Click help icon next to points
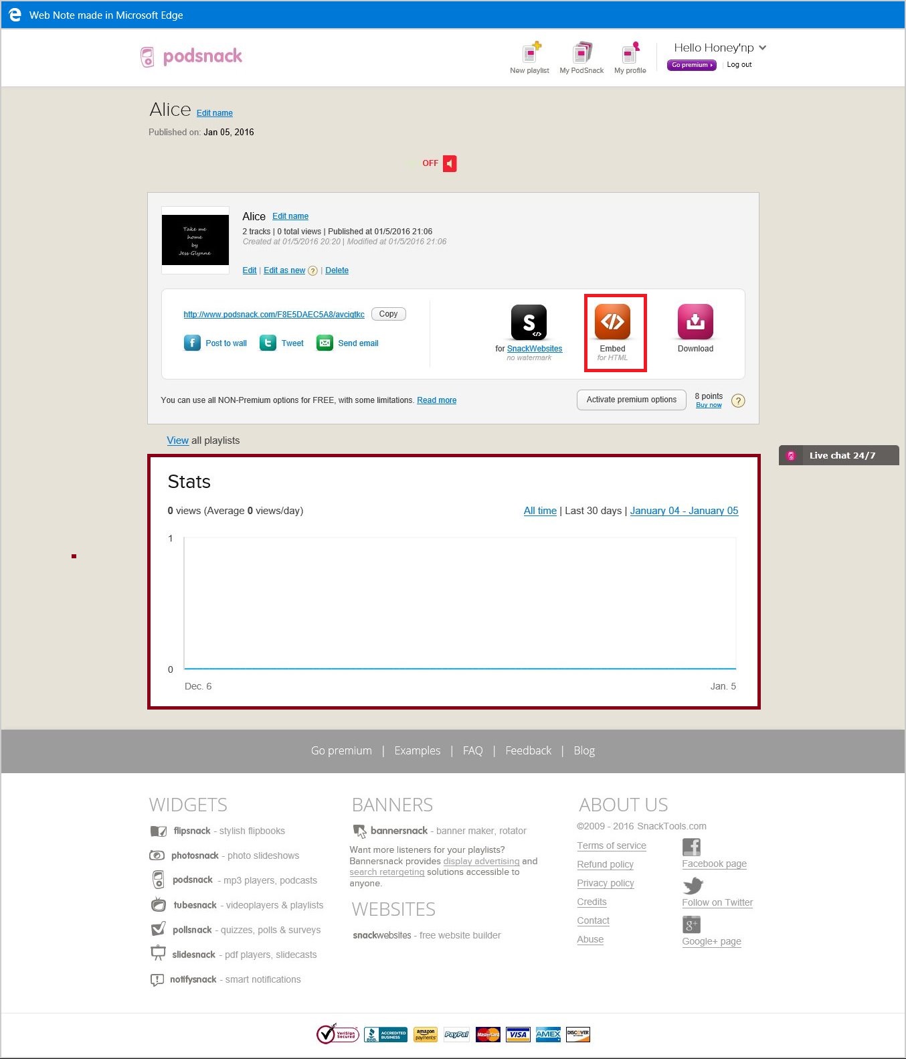 click(738, 401)
